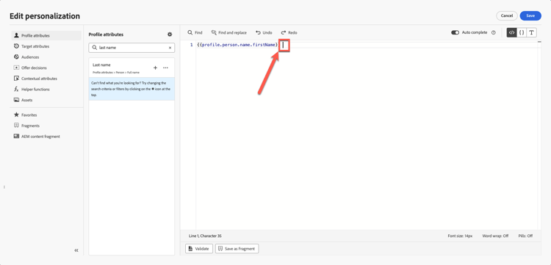The image size is (551, 265).
Task: Focus the 'last name' search field
Action: pyautogui.click(x=132, y=48)
